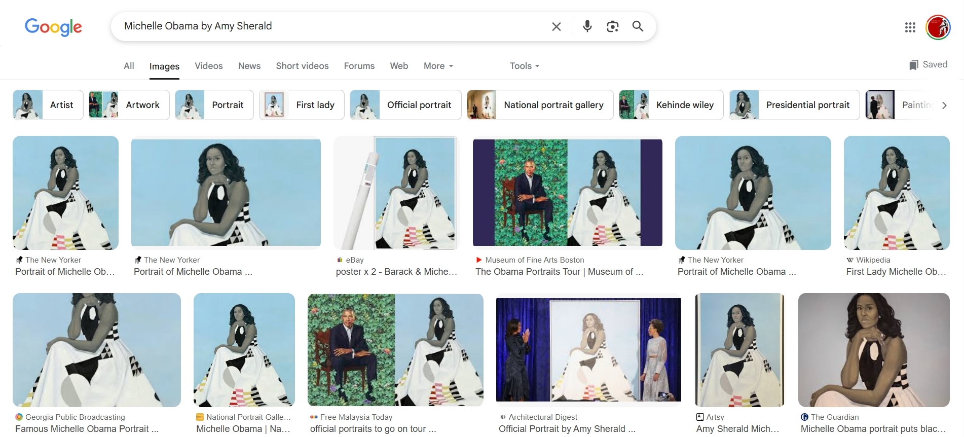Filter by the Artwork chip

point(129,105)
